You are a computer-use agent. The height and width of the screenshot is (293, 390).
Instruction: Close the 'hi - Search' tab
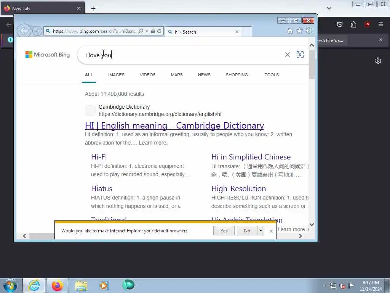tap(237, 32)
